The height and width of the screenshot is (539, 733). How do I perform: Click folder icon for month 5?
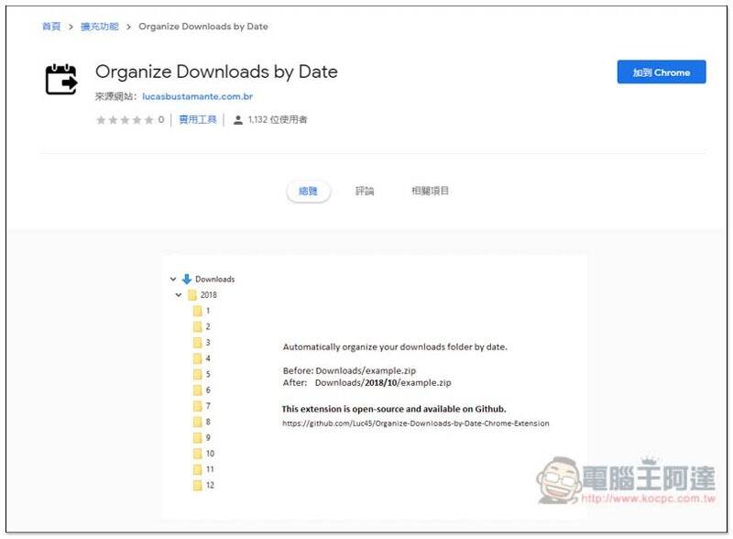coord(198,374)
